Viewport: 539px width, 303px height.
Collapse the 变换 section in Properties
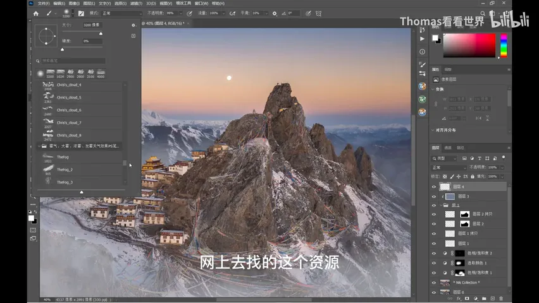point(433,89)
